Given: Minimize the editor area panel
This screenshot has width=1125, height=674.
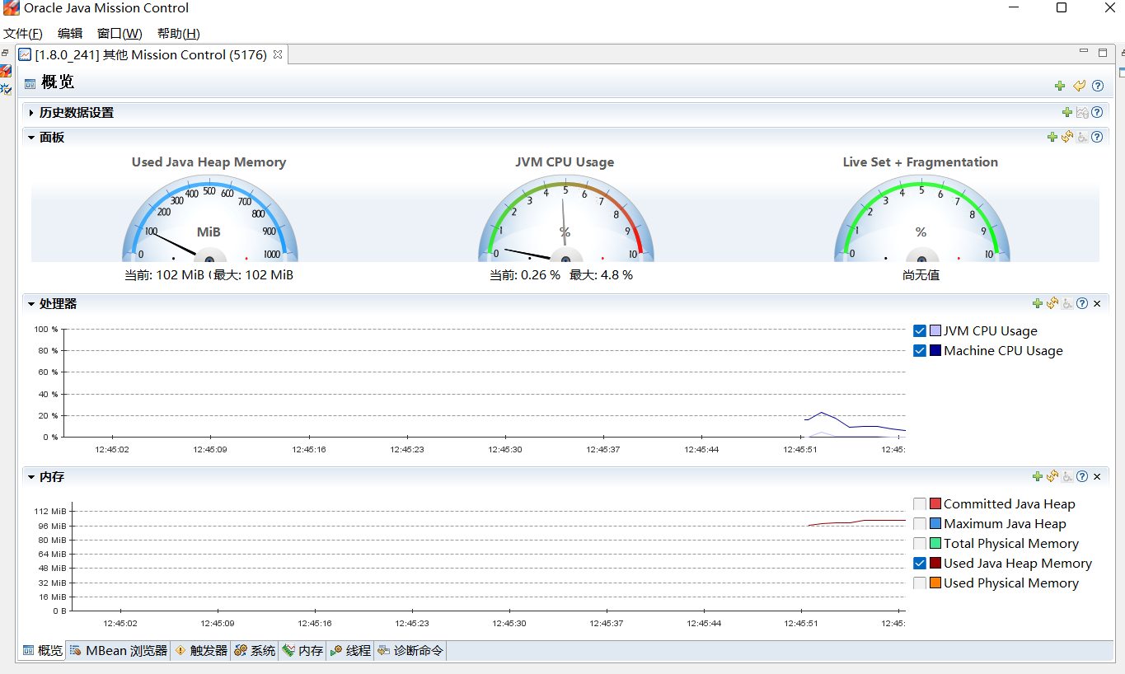Looking at the screenshot, I should [x=1085, y=51].
